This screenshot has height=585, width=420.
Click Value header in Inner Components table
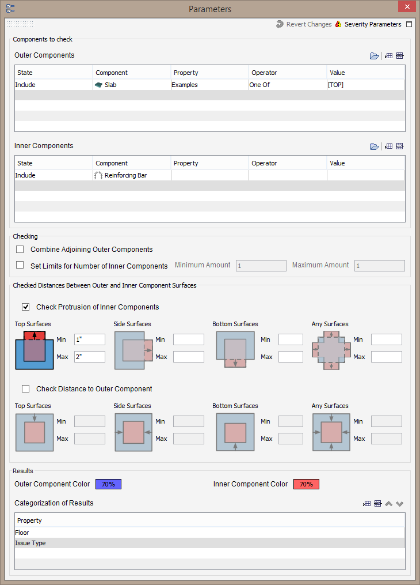tap(366, 163)
